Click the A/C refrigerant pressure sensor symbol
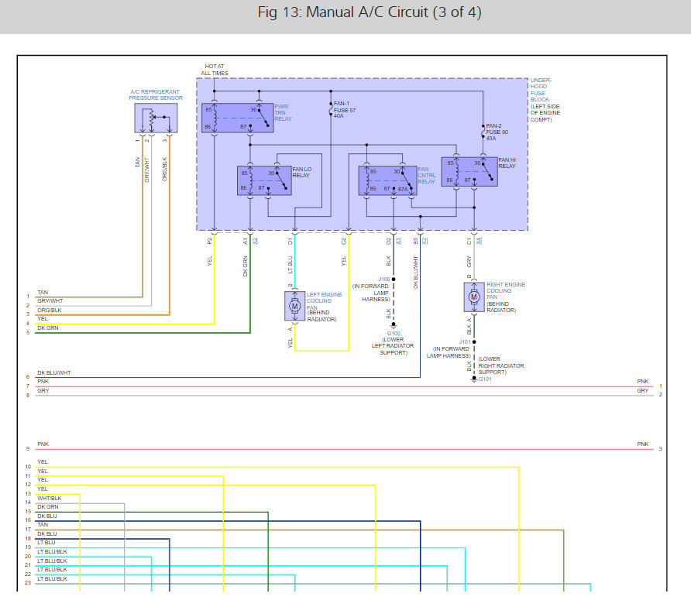The height and width of the screenshot is (614, 691). click(x=156, y=118)
